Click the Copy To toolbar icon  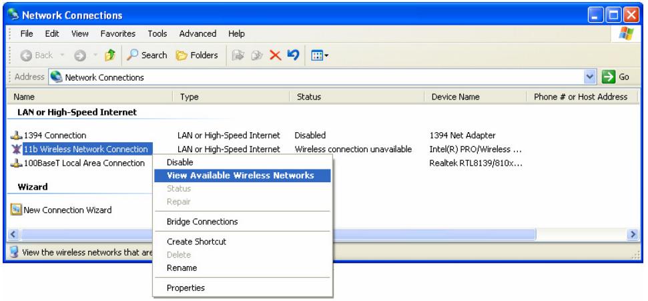click(257, 55)
